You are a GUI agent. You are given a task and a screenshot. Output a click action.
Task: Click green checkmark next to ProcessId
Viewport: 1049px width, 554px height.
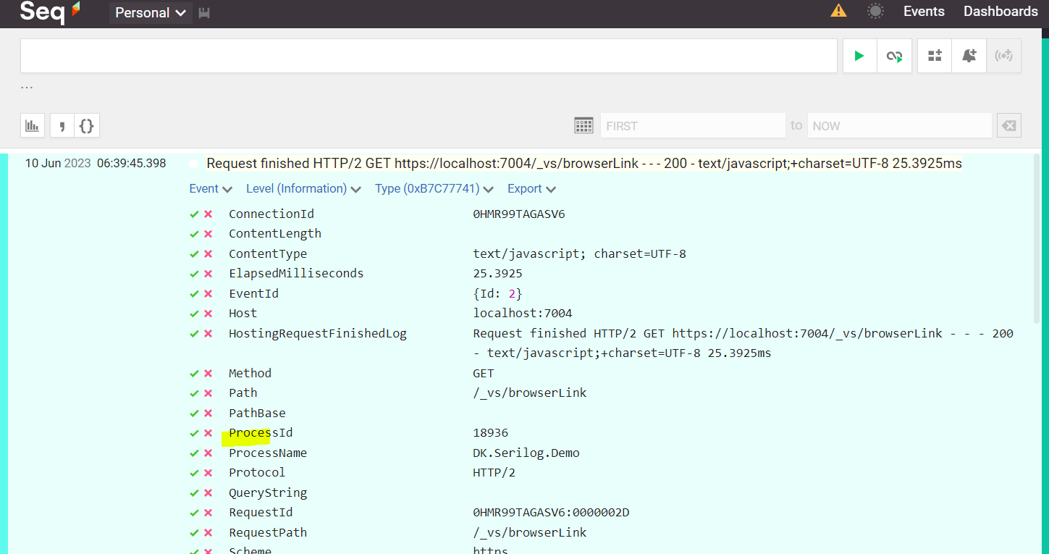(194, 433)
